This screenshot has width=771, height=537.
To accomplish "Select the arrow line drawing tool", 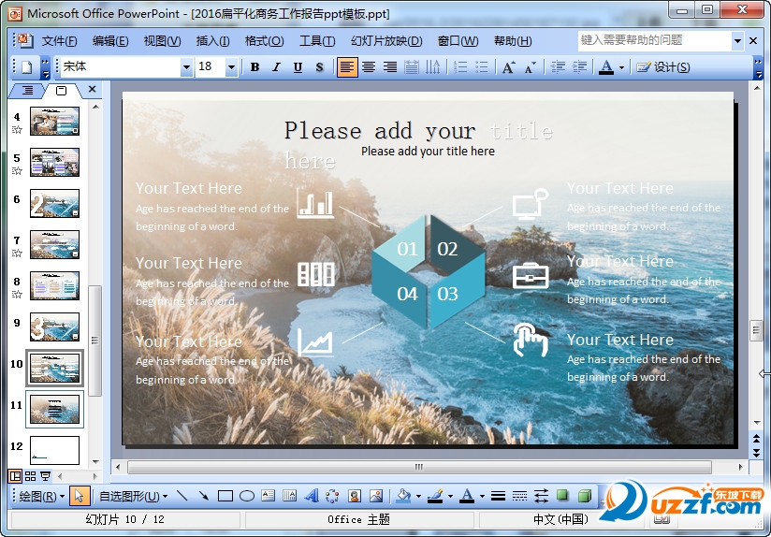I will (x=204, y=496).
